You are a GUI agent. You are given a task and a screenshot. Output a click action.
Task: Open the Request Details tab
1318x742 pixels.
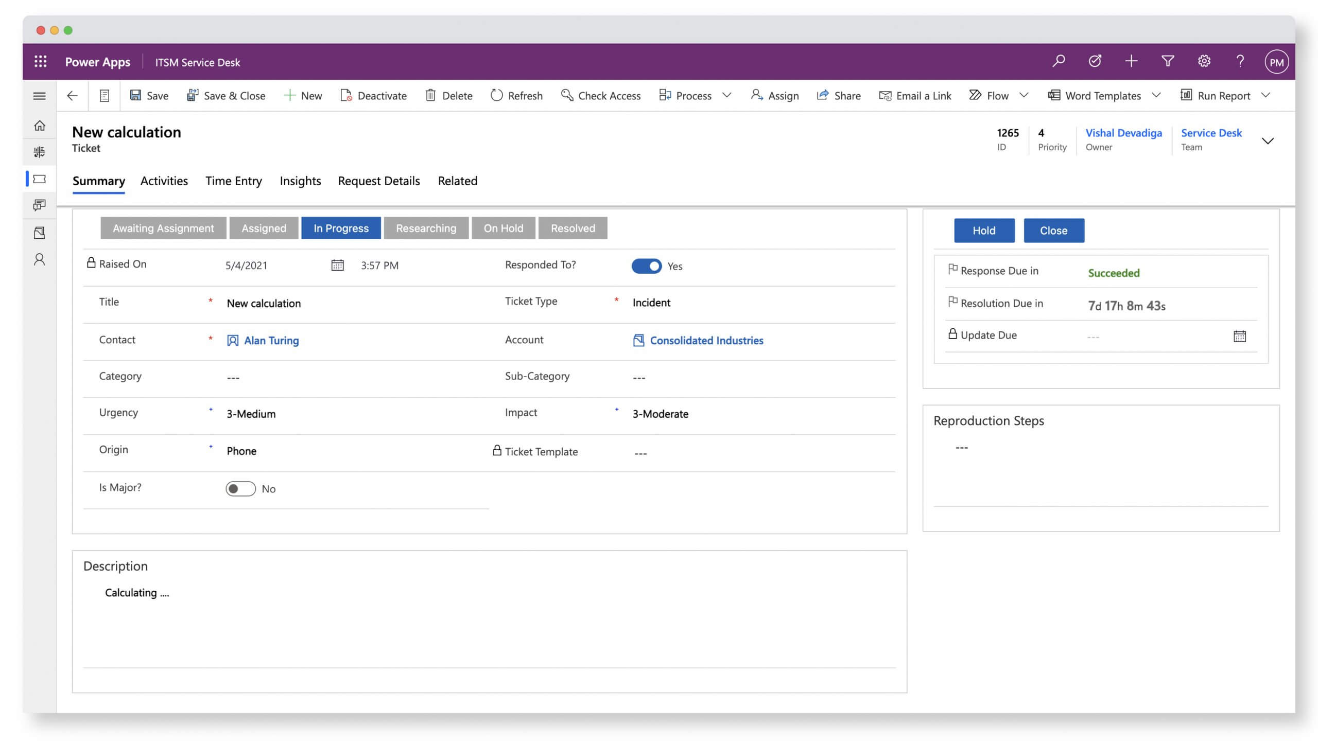(379, 181)
